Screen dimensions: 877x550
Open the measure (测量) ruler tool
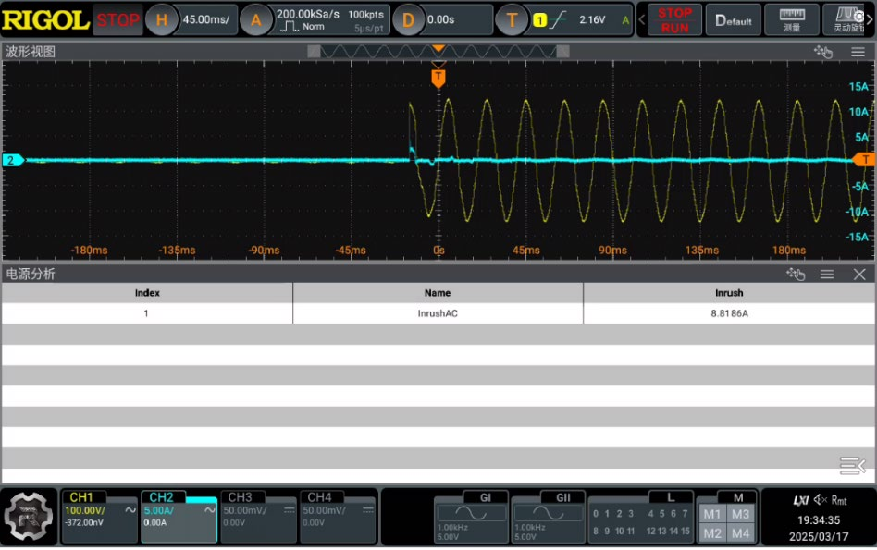coord(791,20)
